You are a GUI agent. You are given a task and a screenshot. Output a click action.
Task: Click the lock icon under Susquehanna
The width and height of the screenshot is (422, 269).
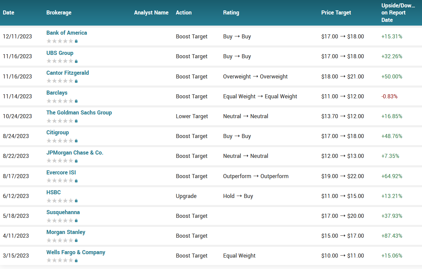click(76, 221)
